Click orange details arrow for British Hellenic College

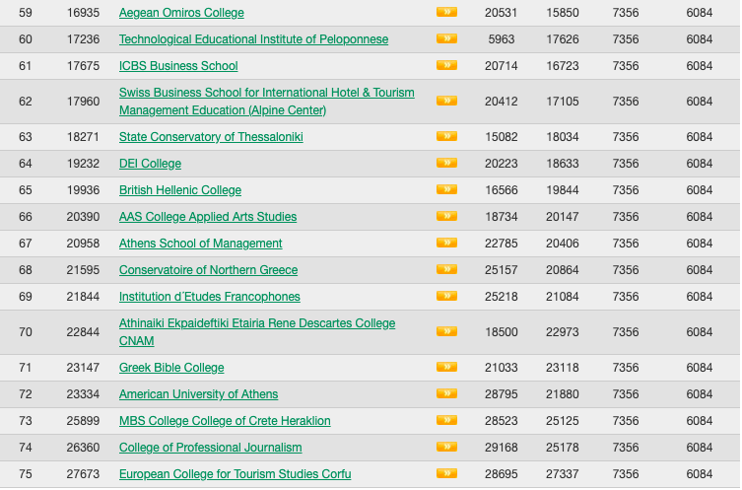tap(446, 189)
